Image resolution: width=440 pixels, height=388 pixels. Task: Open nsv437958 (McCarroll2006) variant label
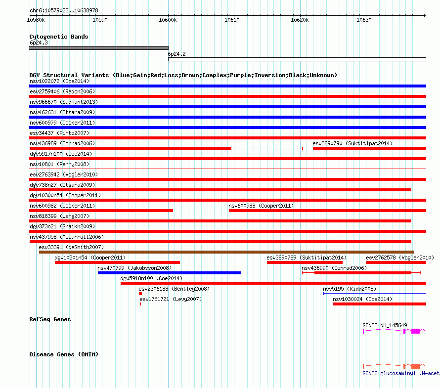pos(67,237)
